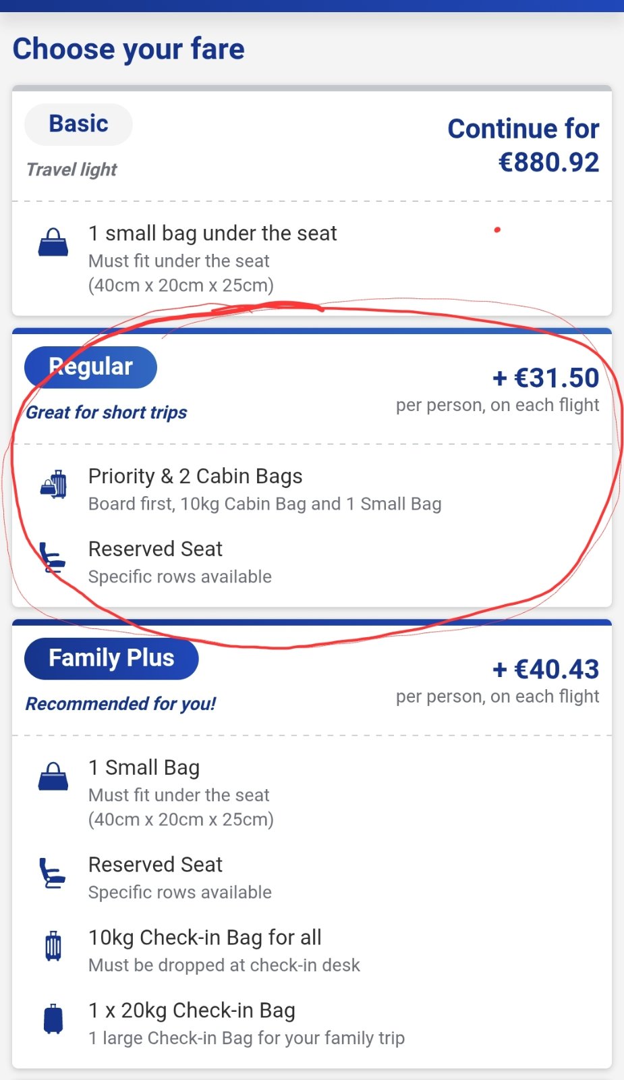624x1080 pixels.
Task: Click the 10kg check-in bag suitcase icon
Action: pos(53,946)
